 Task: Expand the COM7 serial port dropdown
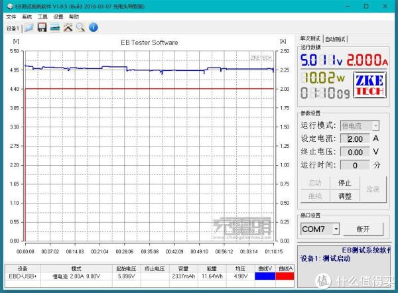(336, 229)
